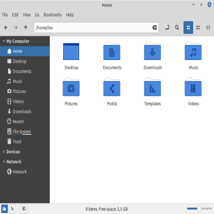Image resolution: width=214 pixels, height=214 pixels.
Task: Collapse the Network section header
Action: (4, 162)
